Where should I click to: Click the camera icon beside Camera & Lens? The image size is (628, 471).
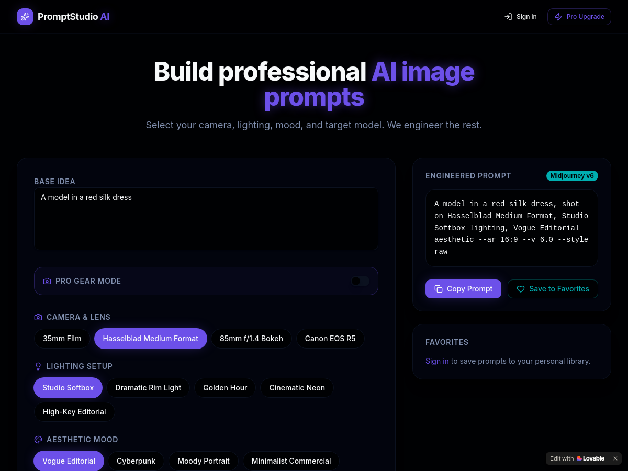pyautogui.click(x=38, y=317)
